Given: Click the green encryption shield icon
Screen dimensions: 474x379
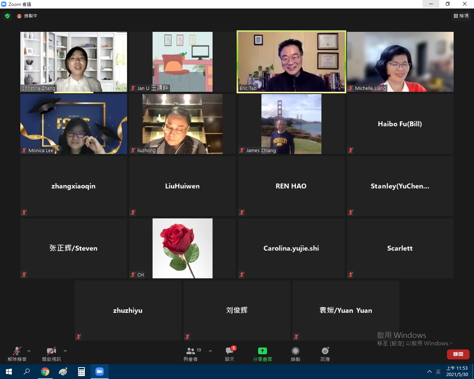Looking at the screenshot, I should click(7, 16).
